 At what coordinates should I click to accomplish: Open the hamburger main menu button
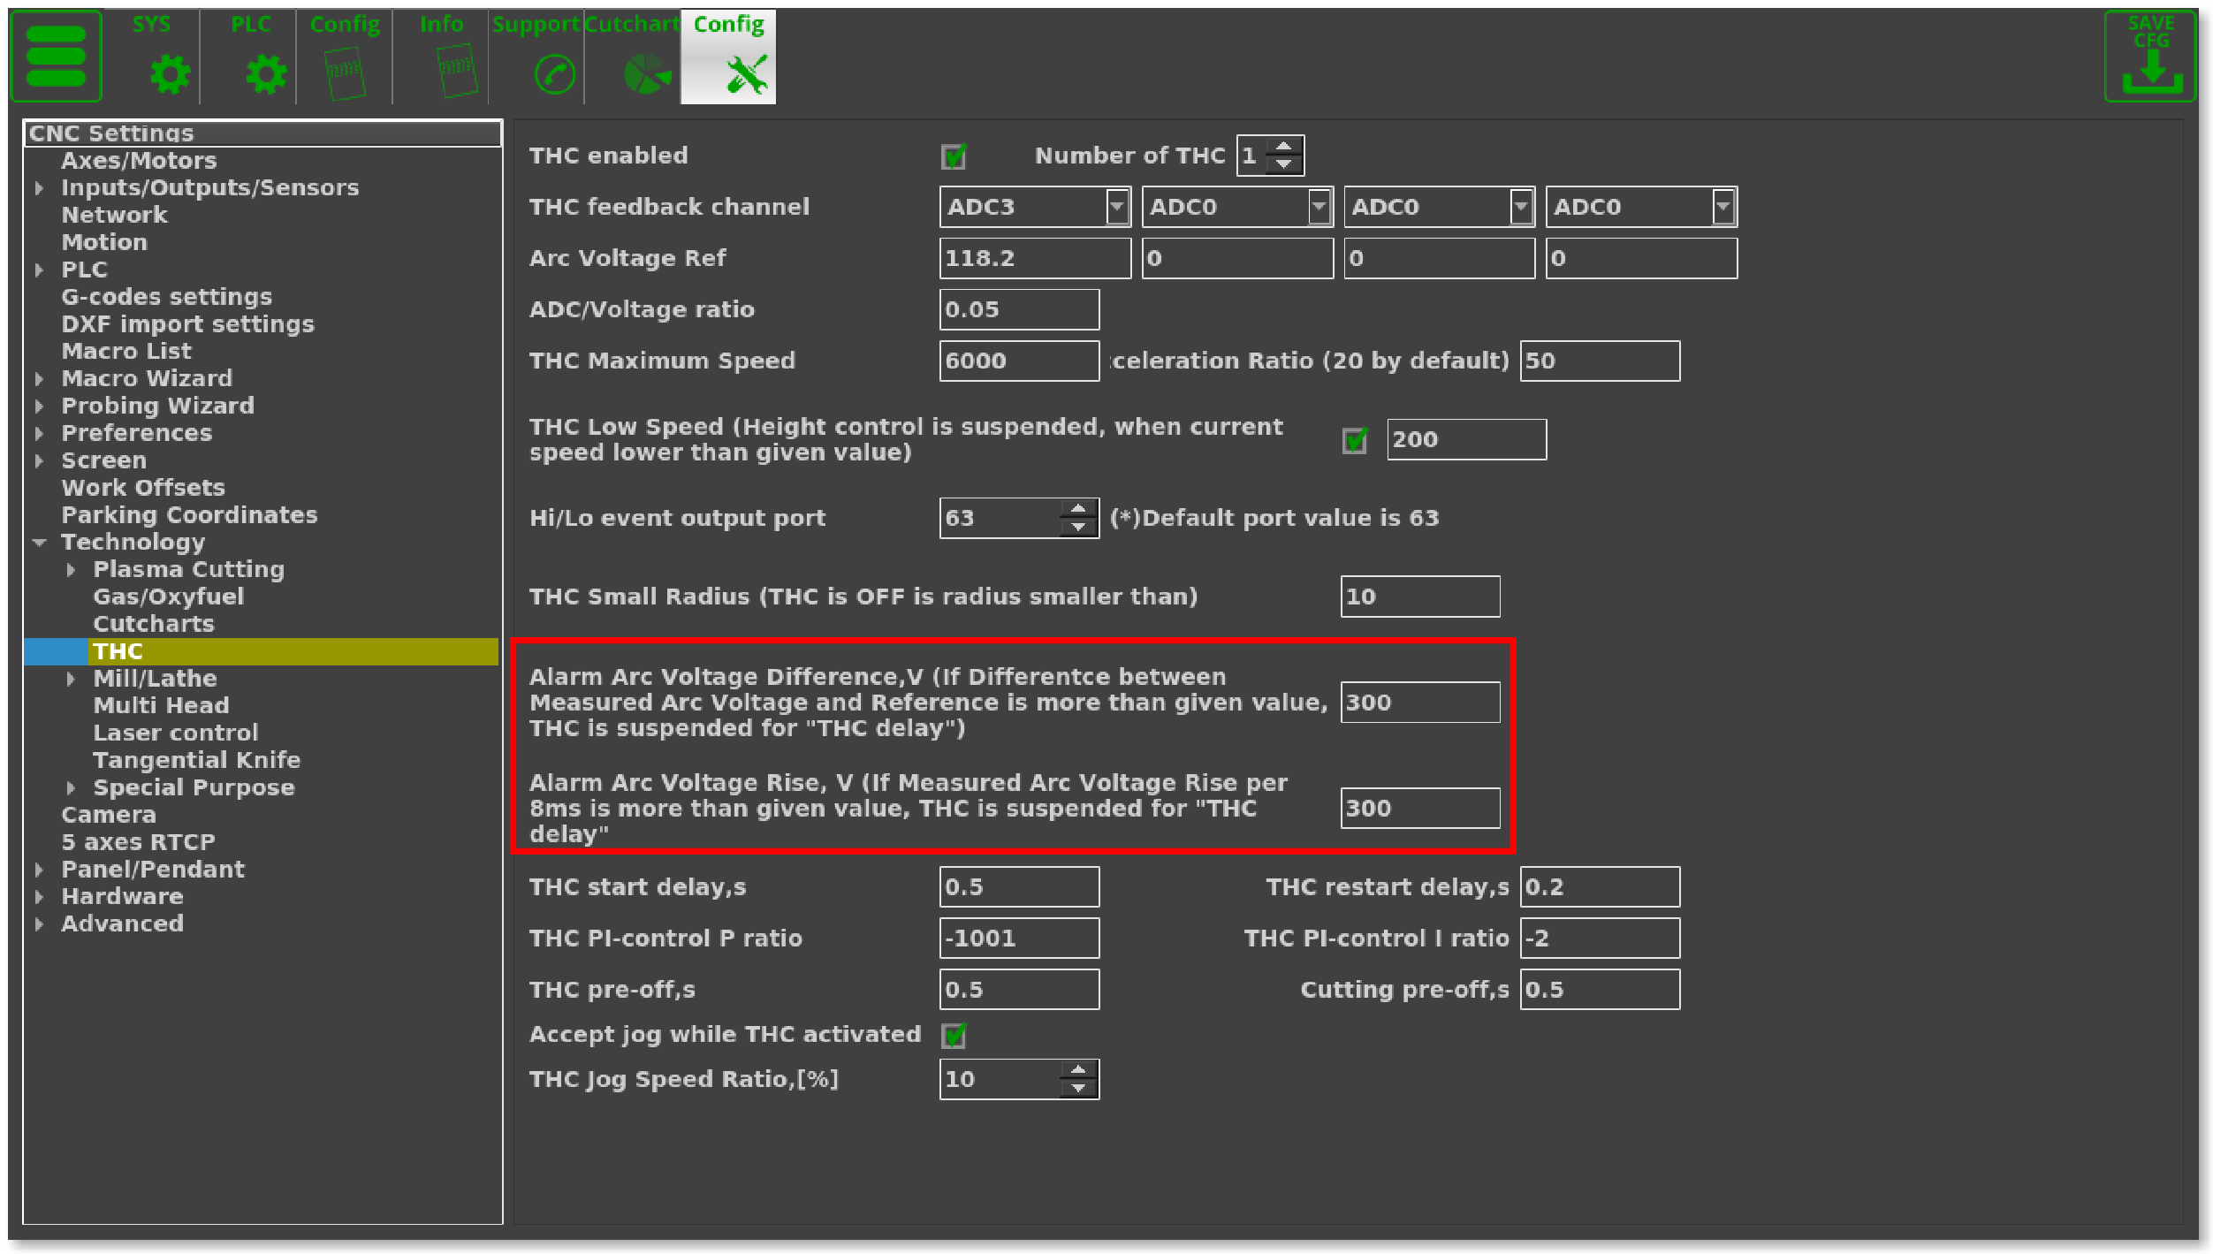56,57
